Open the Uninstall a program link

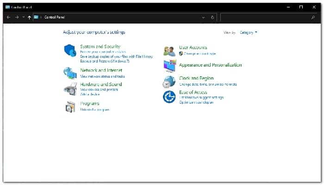95,110
